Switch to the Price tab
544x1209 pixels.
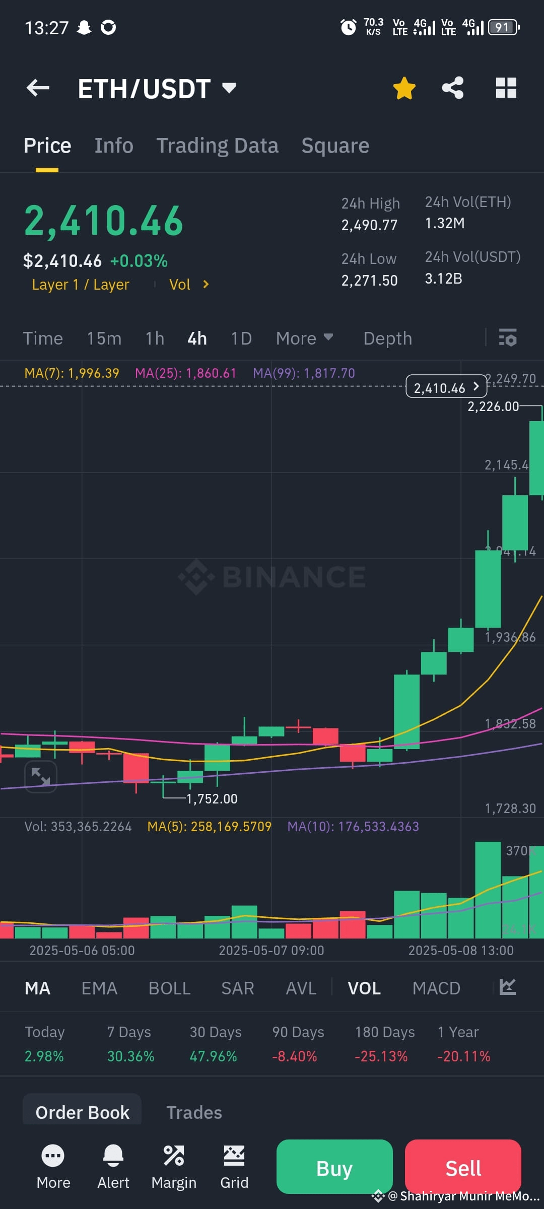coord(47,146)
